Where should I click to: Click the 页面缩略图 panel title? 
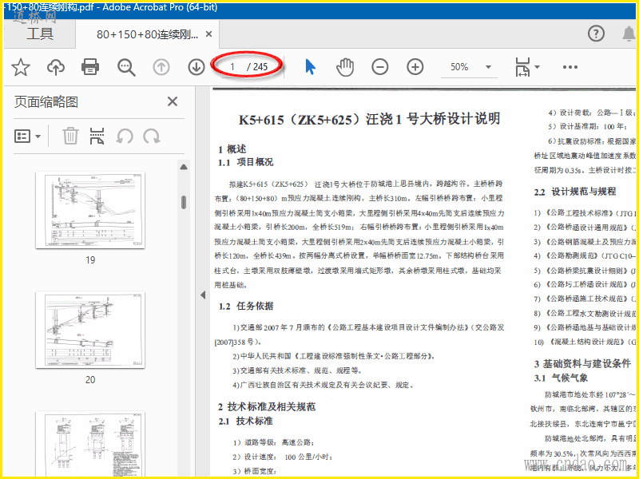[46, 102]
